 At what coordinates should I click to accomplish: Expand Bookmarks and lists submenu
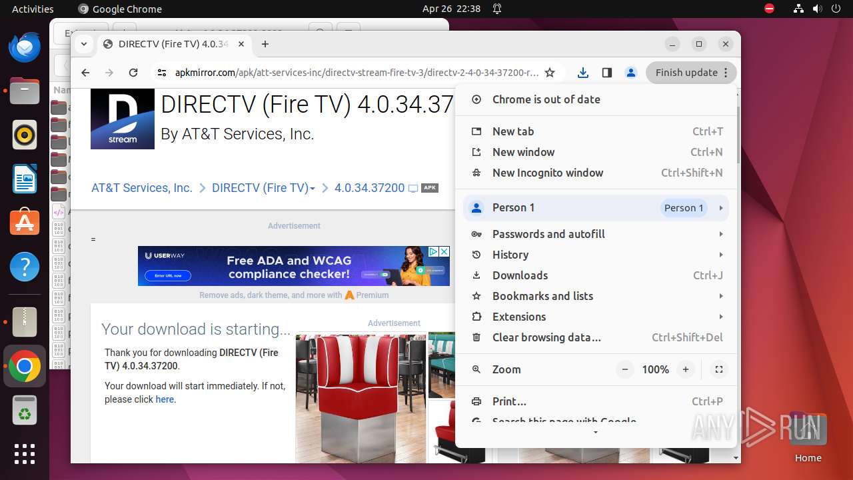tap(596, 296)
